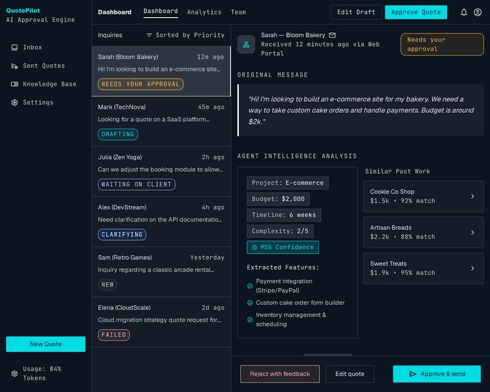Switch to the underlined Dashboard tab

click(161, 11)
